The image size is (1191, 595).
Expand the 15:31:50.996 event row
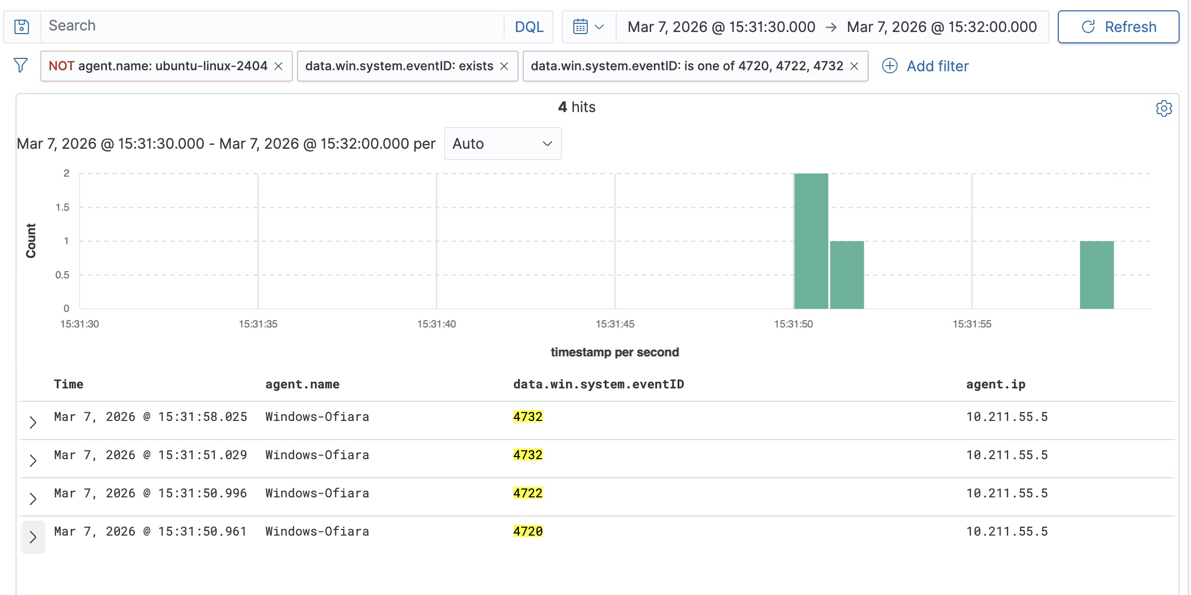click(33, 498)
